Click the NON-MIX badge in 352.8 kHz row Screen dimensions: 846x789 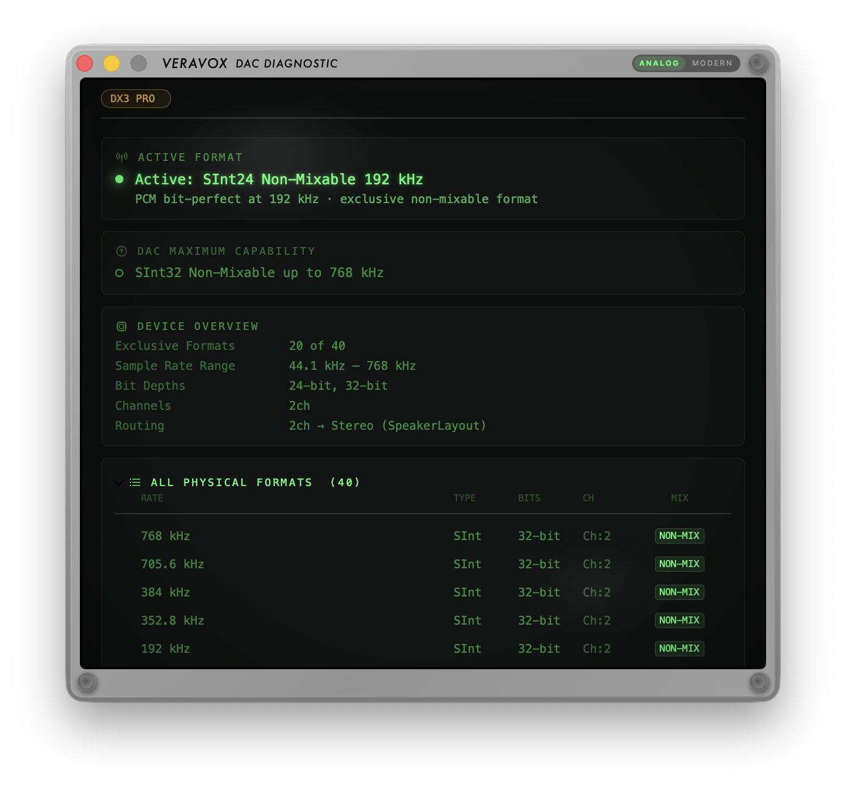680,621
